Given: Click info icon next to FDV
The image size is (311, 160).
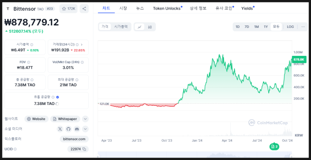Looking at the screenshot, I should click(x=29, y=62).
